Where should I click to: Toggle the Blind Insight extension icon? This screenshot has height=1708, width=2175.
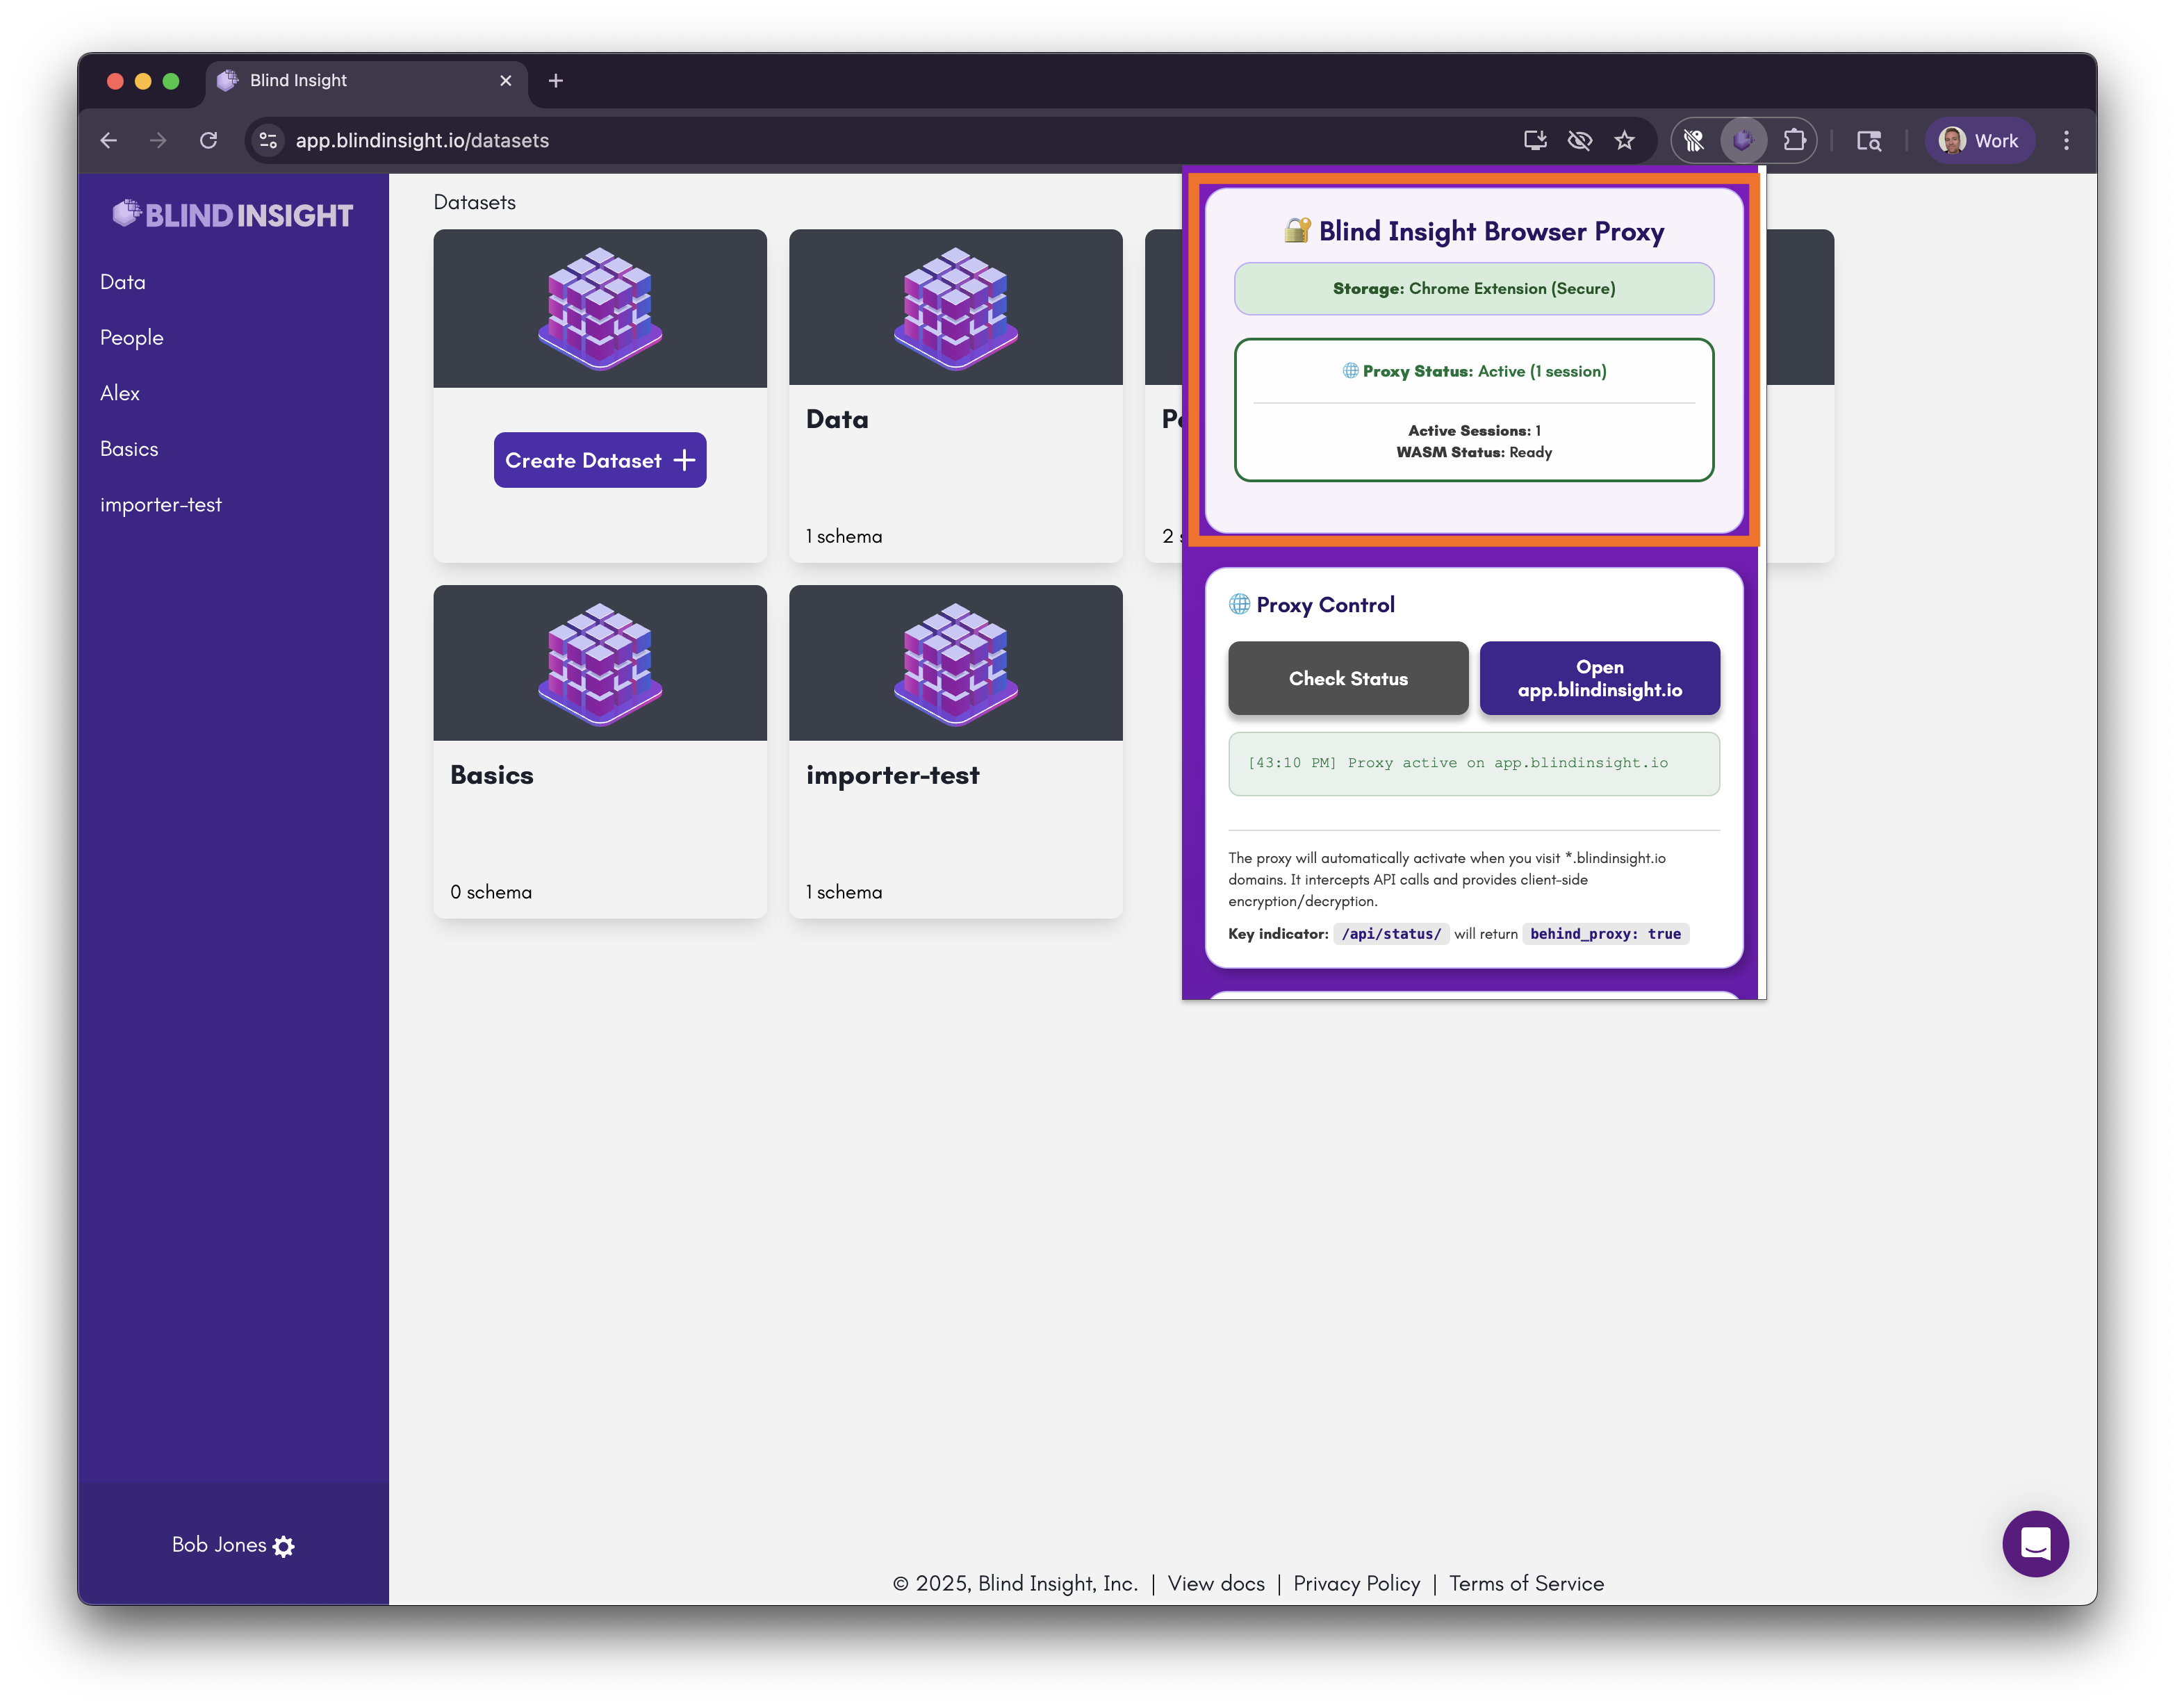[x=1743, y=141]
